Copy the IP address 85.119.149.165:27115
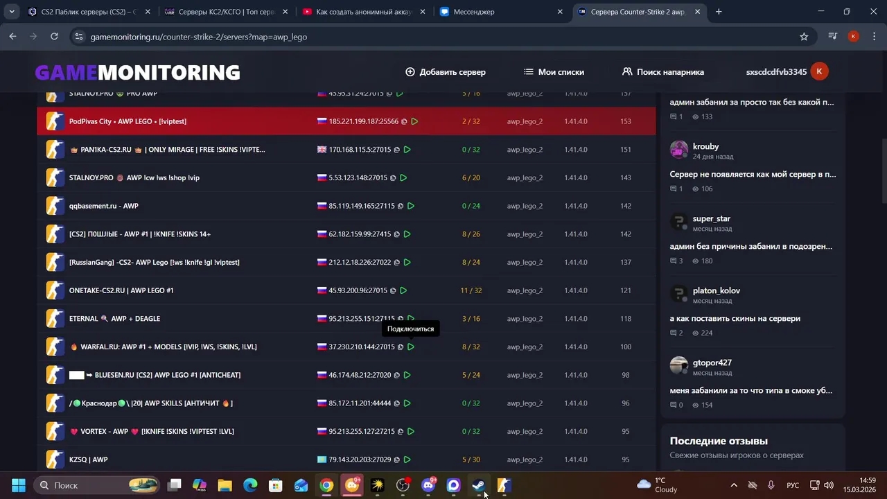The height and width of the screenshot is (499, 887). pos(401,206)
